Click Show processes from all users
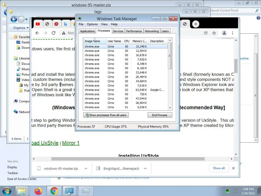This screenshot has width=261, height=196. (106, 115)
